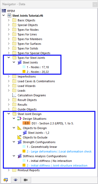
Task: Switch to the Display navigator tab with eye icon
Action: [16, 180]
